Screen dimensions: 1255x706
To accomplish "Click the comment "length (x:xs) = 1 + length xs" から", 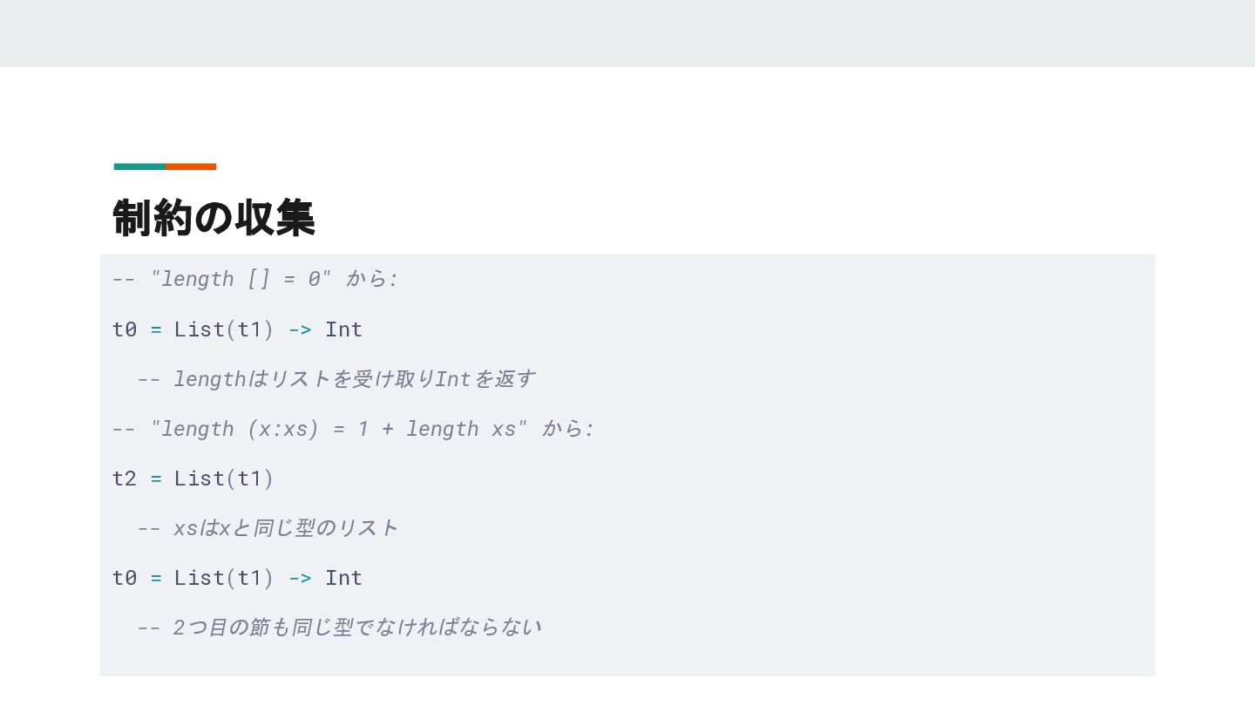I will pos(353,429).
